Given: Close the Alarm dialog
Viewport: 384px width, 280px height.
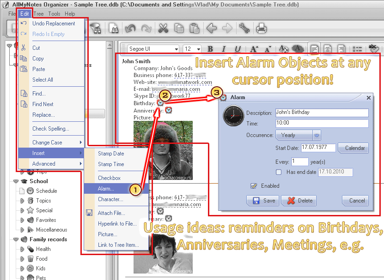Looking at the screenshot, I should tap(369, 98).
